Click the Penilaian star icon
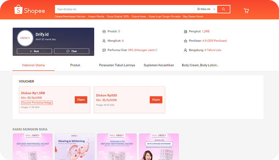This screenshot has height=160, width=279. [x=185, y=41]
